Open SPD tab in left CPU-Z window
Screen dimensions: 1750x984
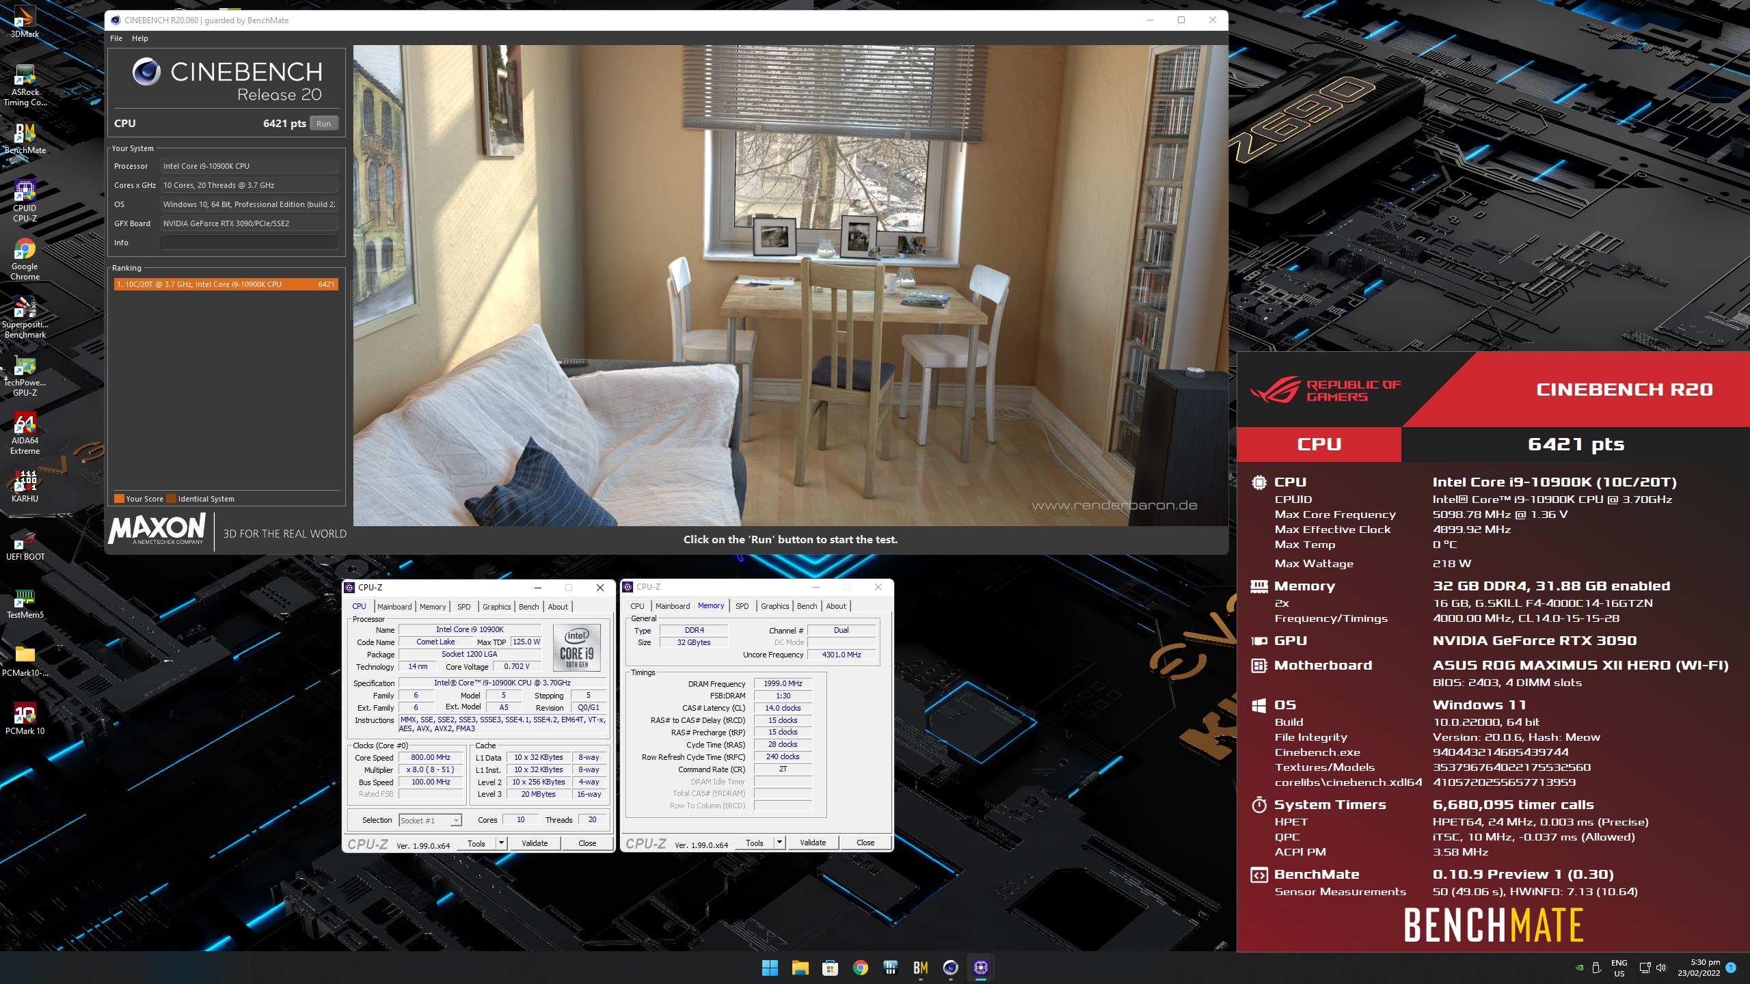click(463, 607)
